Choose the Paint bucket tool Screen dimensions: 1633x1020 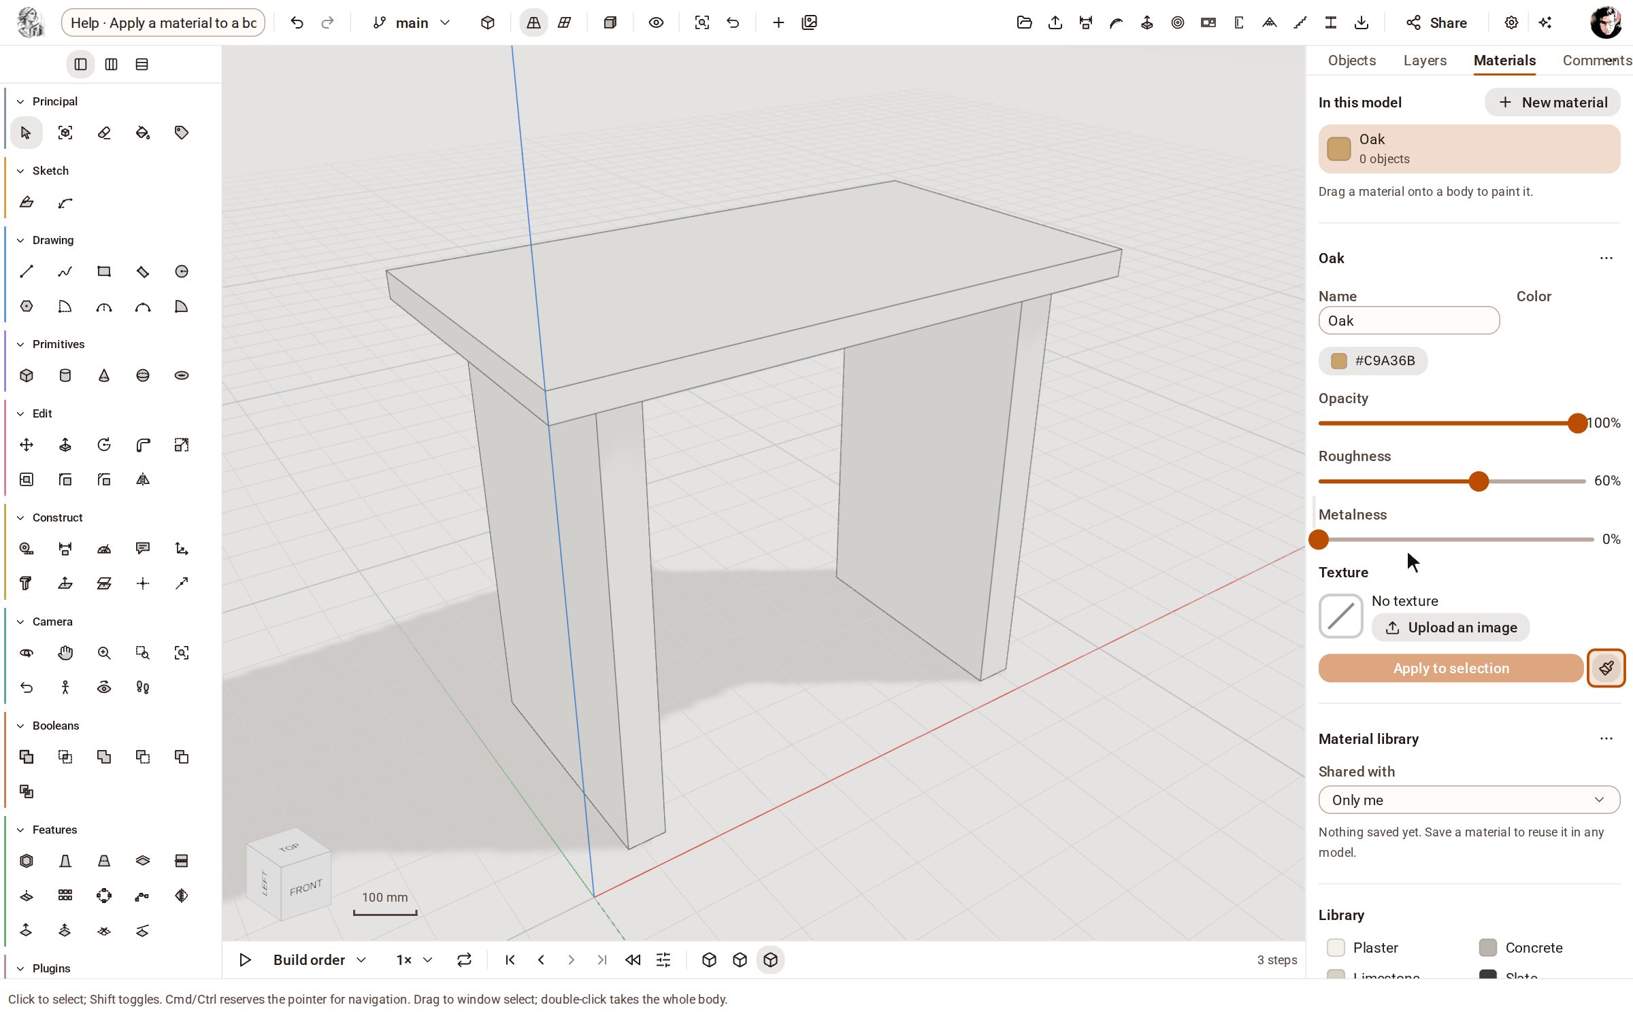point(143,133)
